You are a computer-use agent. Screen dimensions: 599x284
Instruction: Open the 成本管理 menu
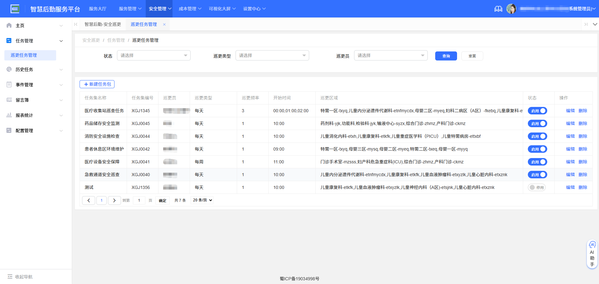tap(190, 8)
